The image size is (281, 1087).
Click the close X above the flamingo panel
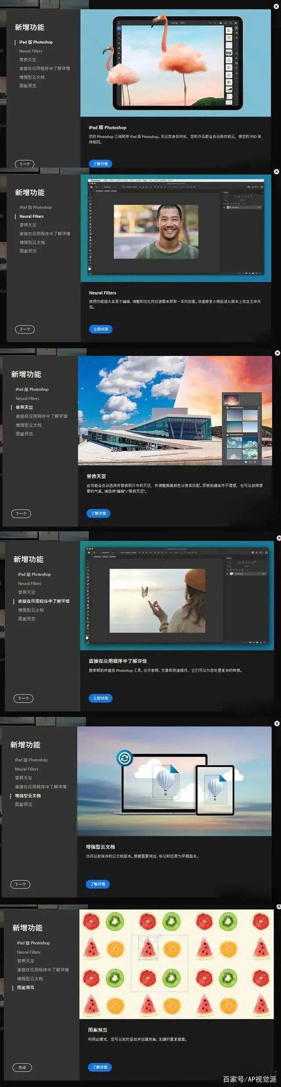click(276, 7)
